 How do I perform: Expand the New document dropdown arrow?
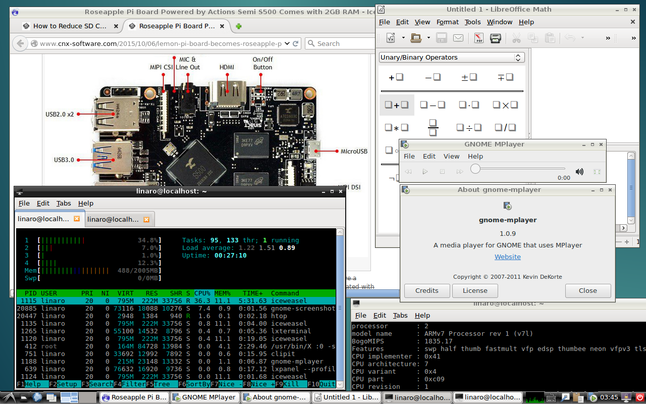(403, 38)
